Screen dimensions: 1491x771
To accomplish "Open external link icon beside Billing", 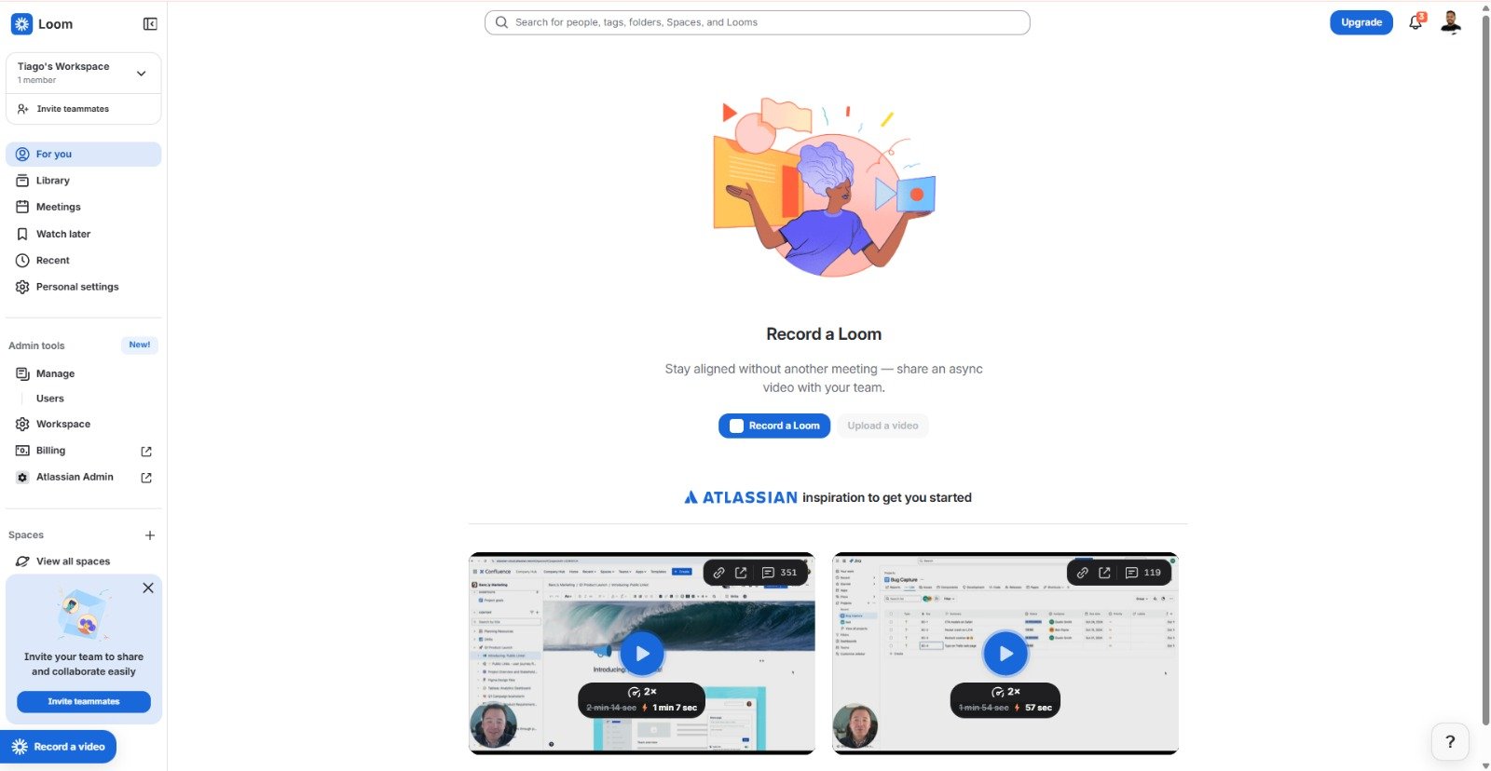I will pos(146,452).
